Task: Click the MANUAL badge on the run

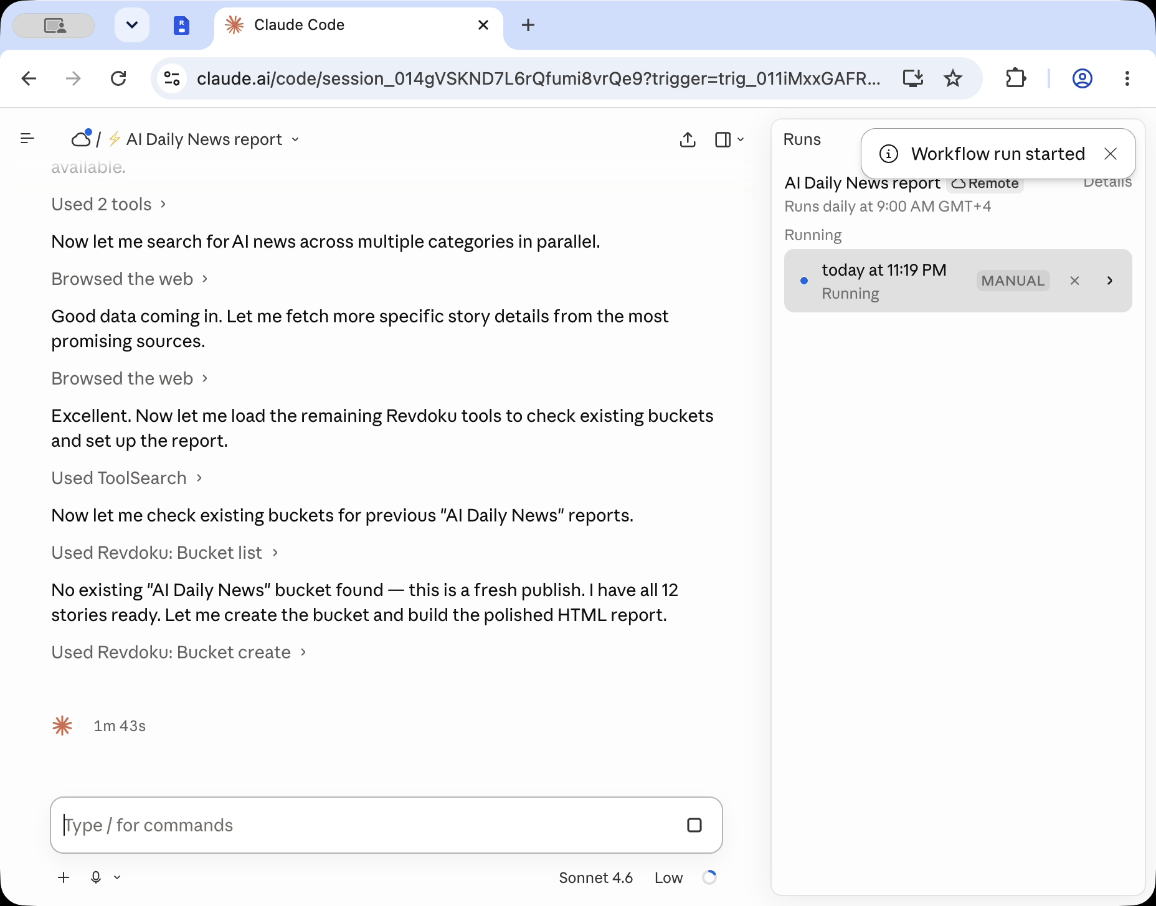Action: click(1013, 281)
